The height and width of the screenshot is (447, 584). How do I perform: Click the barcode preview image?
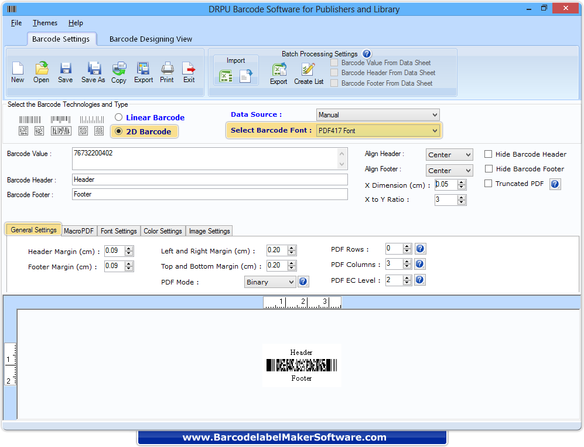pyautogui.click(x=302, y=365)
